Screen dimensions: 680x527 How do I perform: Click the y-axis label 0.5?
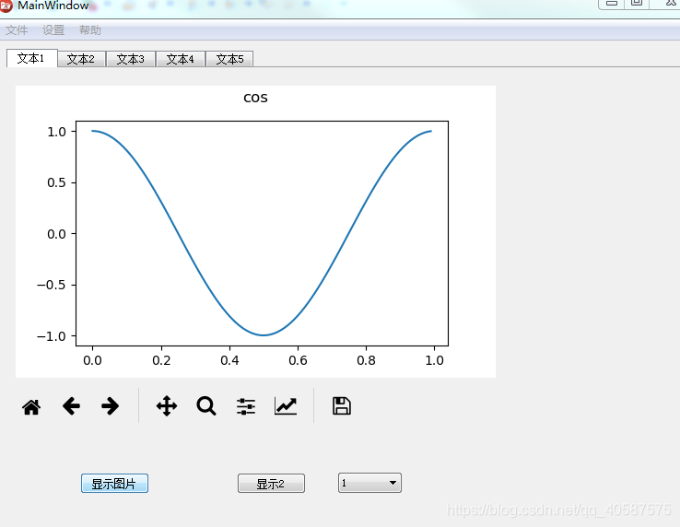[56, 182]
